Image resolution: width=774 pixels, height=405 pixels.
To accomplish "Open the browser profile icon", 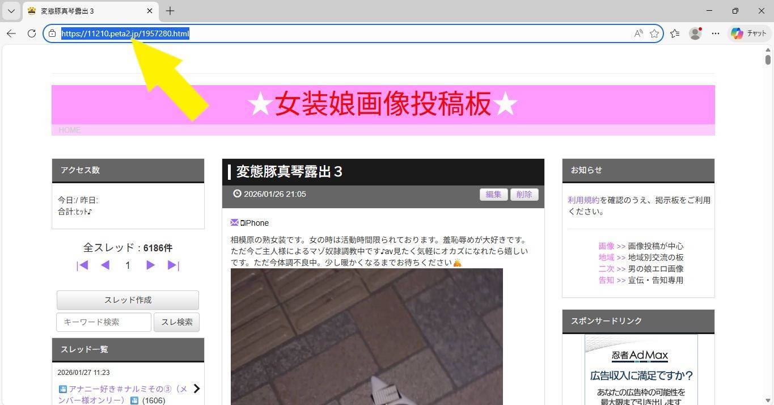I will click(x=695, y=33).
